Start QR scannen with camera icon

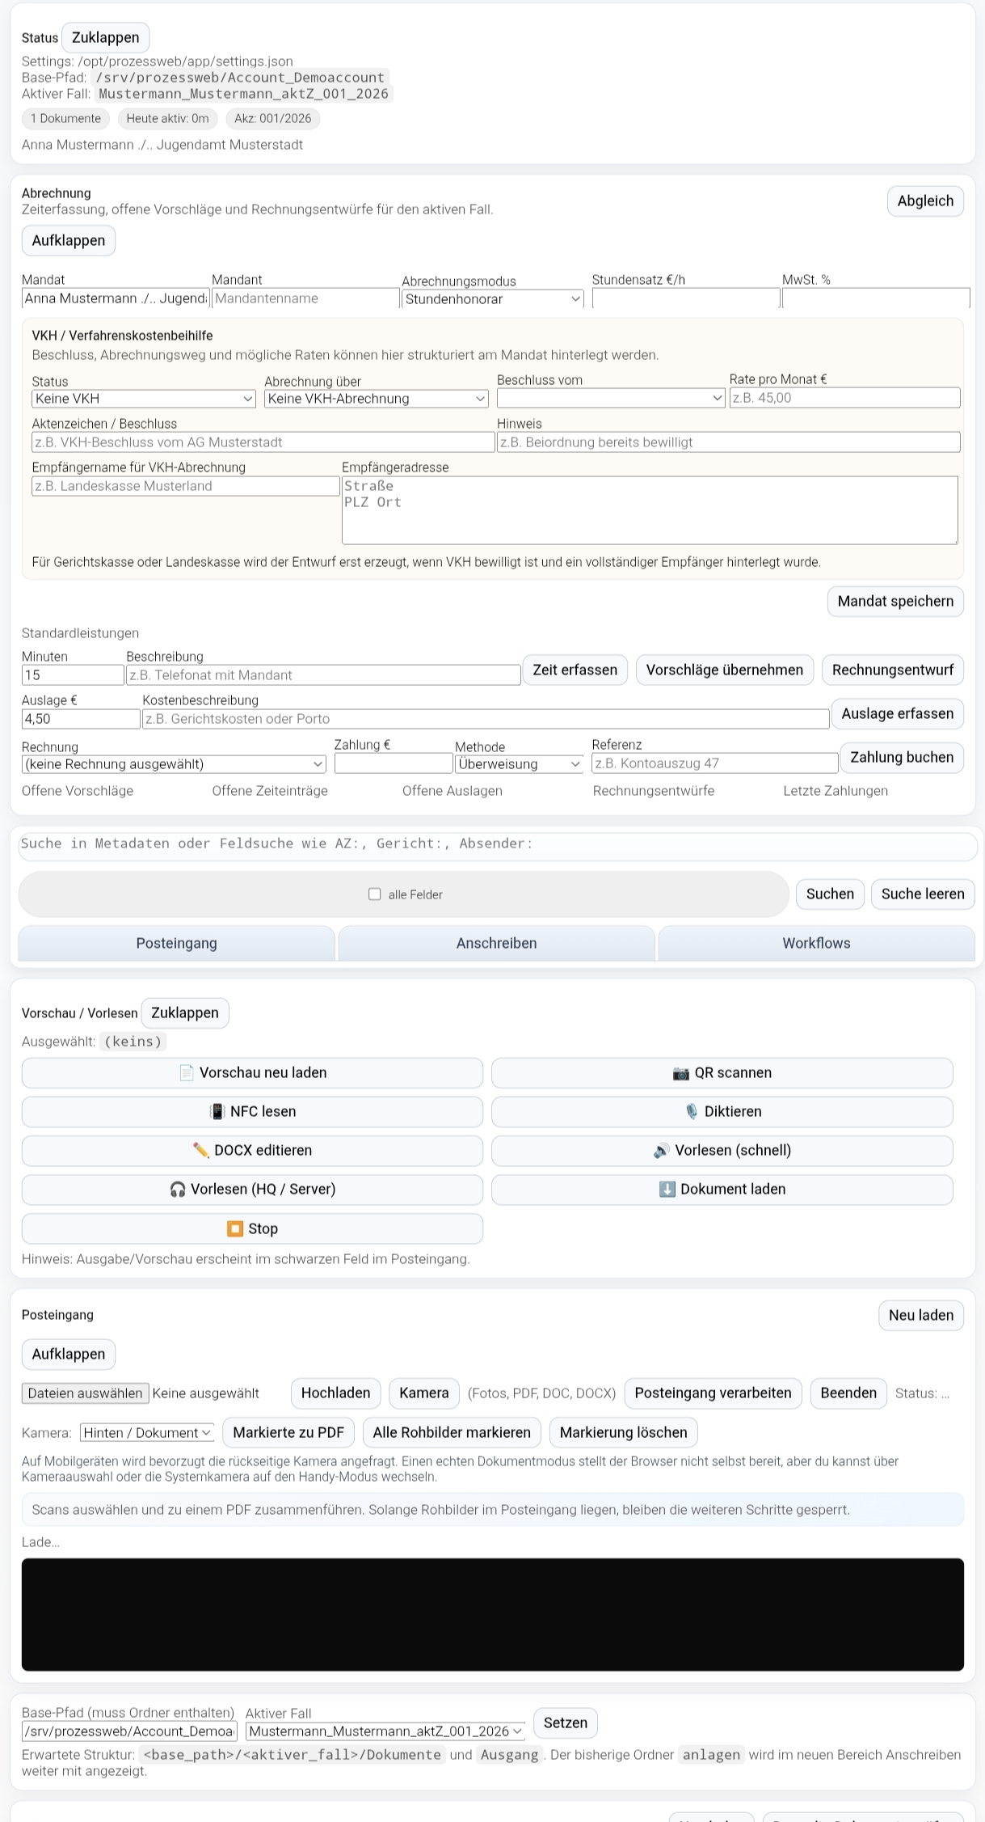pos(722,1072)
